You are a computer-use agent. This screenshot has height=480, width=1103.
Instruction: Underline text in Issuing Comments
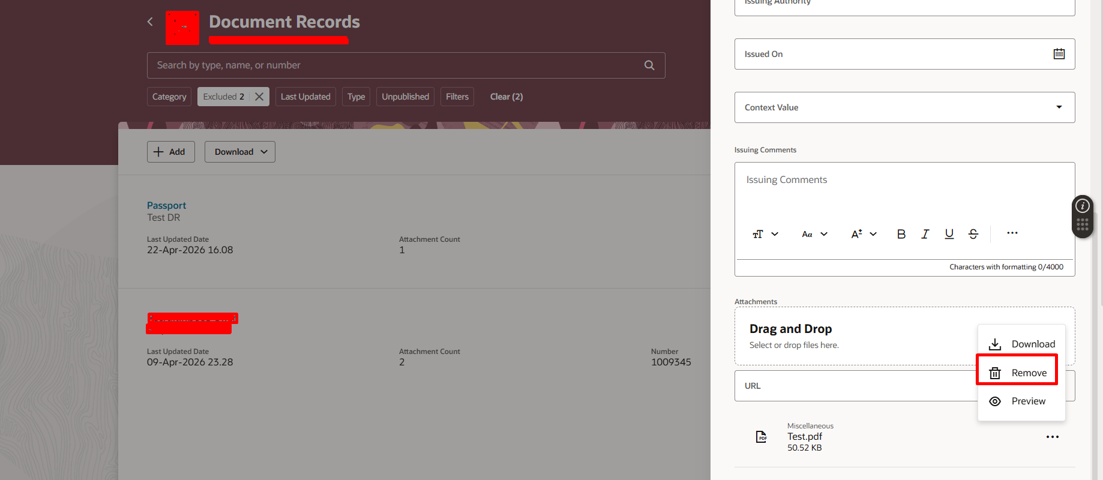[949, 234]
